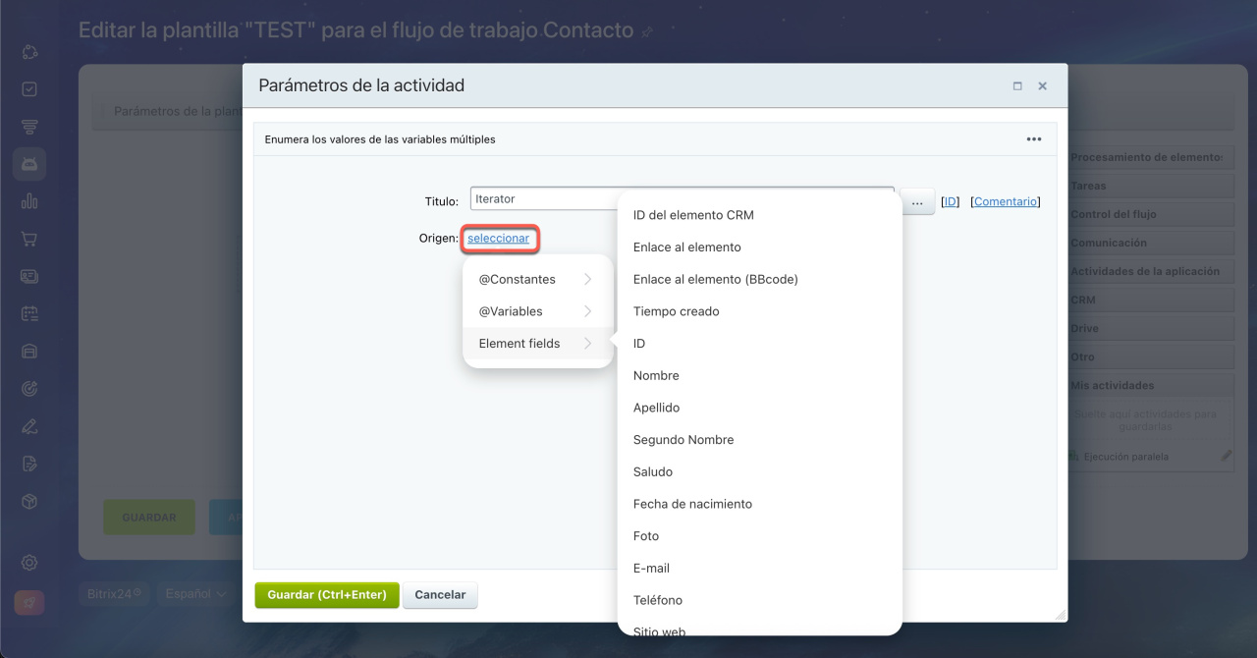The height and width of the screenshot is (658, 1257).
Task: Expand the @Variables submenu
Action: click(x=537, y=311)
